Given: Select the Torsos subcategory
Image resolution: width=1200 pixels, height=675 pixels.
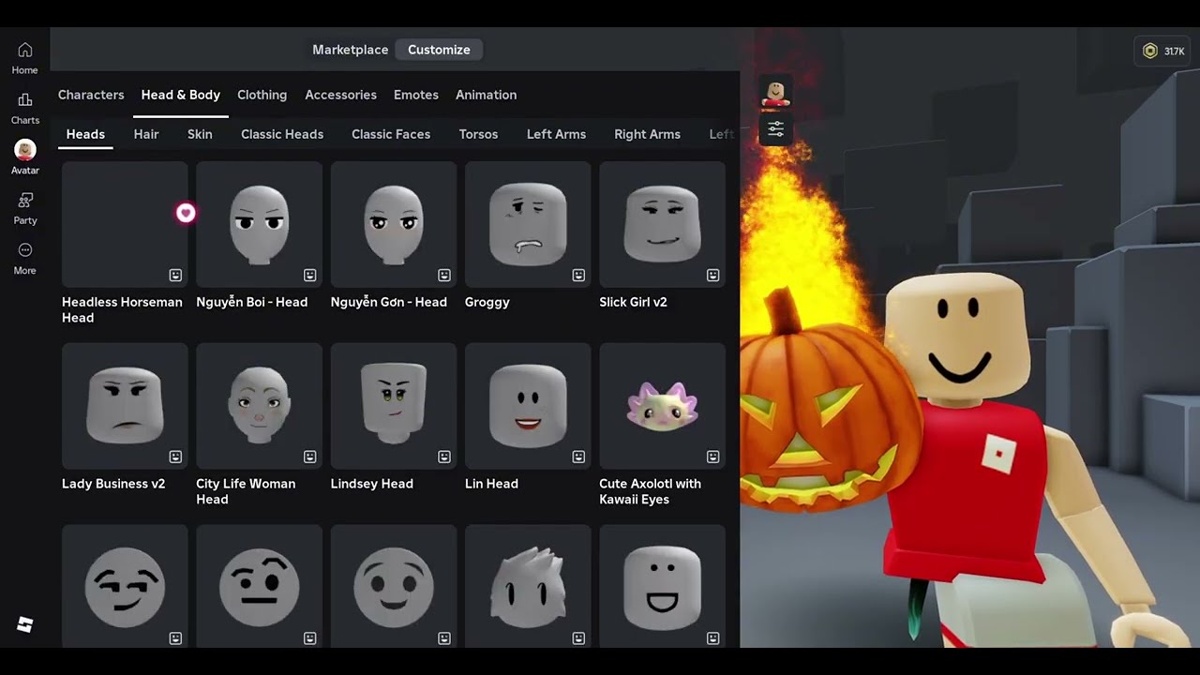Looking at the screenshot, I should click(x=478, y=134).
